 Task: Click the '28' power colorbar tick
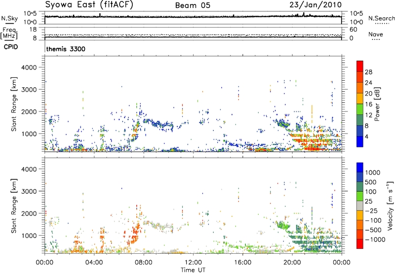(368, 72)
